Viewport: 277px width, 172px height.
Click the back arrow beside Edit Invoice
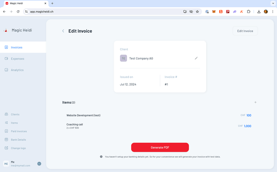(63, 31)
